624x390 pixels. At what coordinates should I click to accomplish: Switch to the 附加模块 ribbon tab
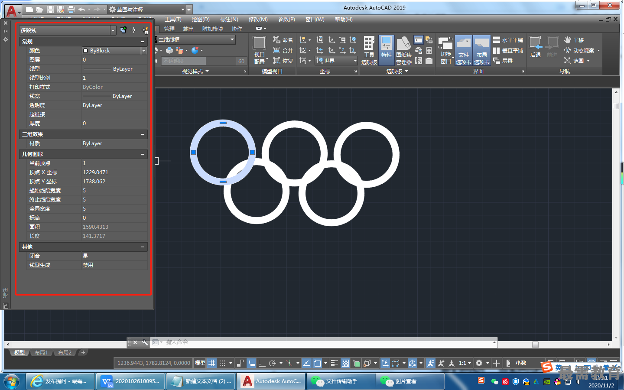click(213, 29)
